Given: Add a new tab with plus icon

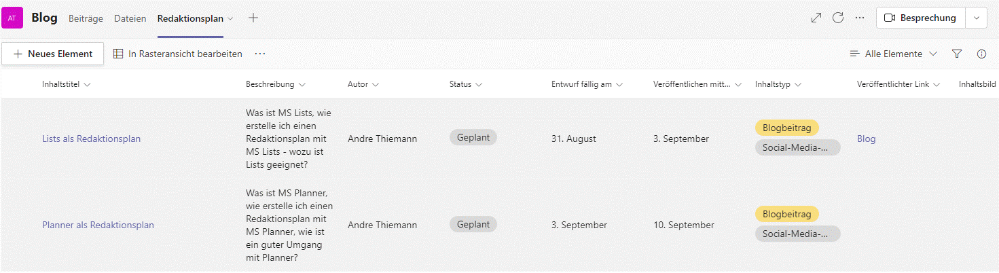Looking at the screenshot, I should [253, 18].
